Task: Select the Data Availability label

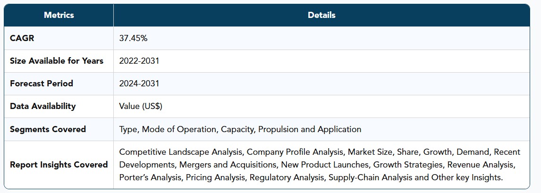Action: pos(43,106)
